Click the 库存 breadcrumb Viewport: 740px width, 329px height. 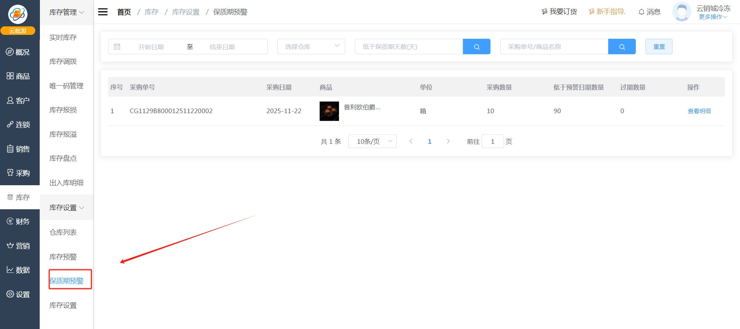pos(151,12)
